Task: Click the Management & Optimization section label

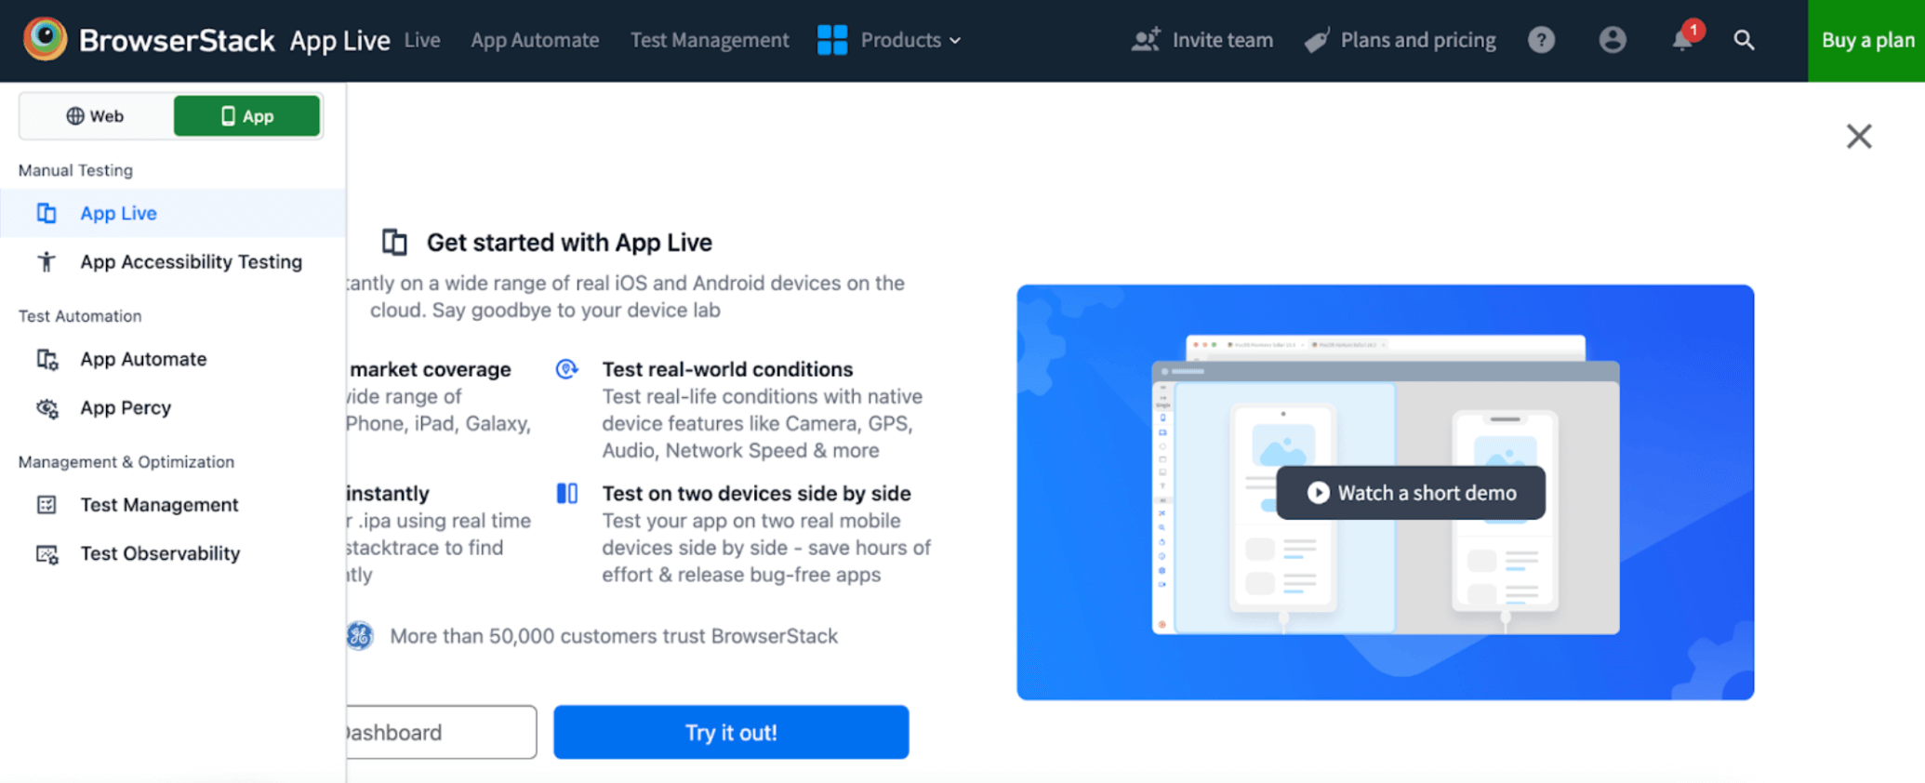Action: click(126, 462)
